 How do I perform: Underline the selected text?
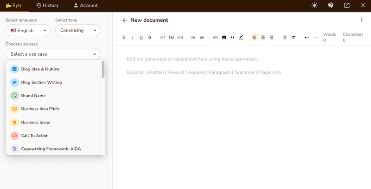[141, 38]
